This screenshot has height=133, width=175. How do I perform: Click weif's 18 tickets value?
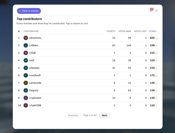coord(114,60)
